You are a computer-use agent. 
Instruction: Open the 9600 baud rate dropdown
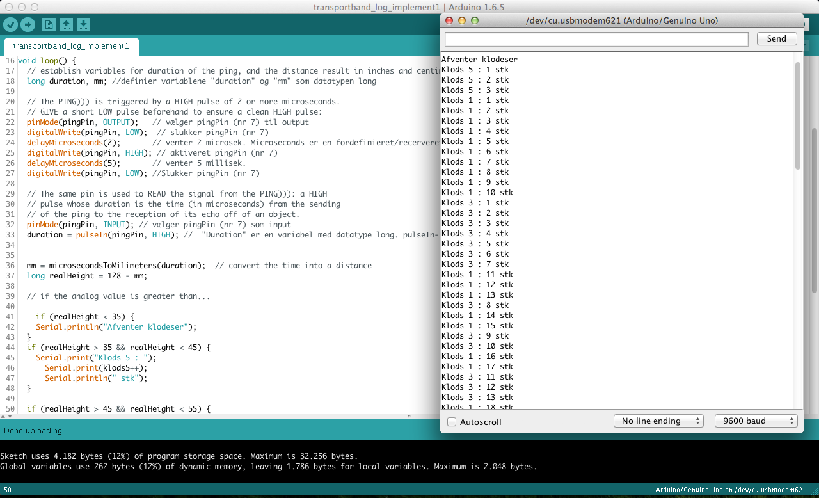tap(756, 421)
